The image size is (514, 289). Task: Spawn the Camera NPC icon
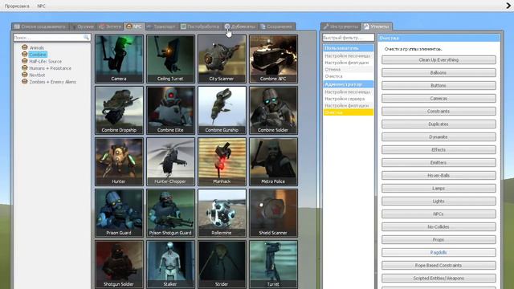[x=120, y=59]
